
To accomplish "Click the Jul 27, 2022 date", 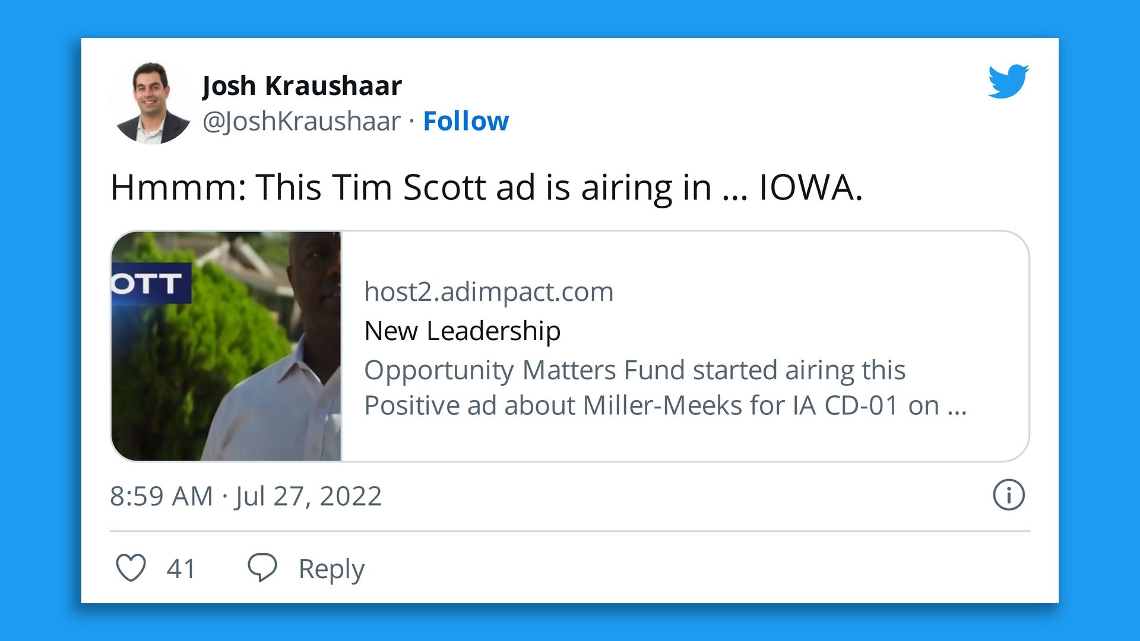I will coord(308,496).
